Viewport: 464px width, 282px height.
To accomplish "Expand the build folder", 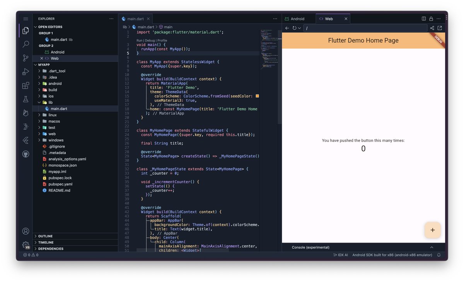I will click(53, 90).
